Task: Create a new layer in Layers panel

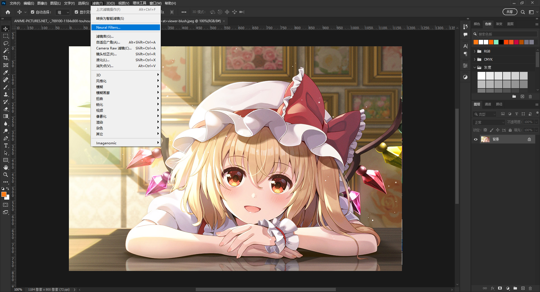Action: (523, 288)
